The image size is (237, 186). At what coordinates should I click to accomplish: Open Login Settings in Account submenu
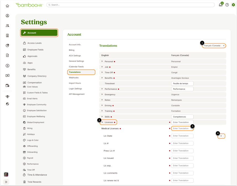pos(75,89)
